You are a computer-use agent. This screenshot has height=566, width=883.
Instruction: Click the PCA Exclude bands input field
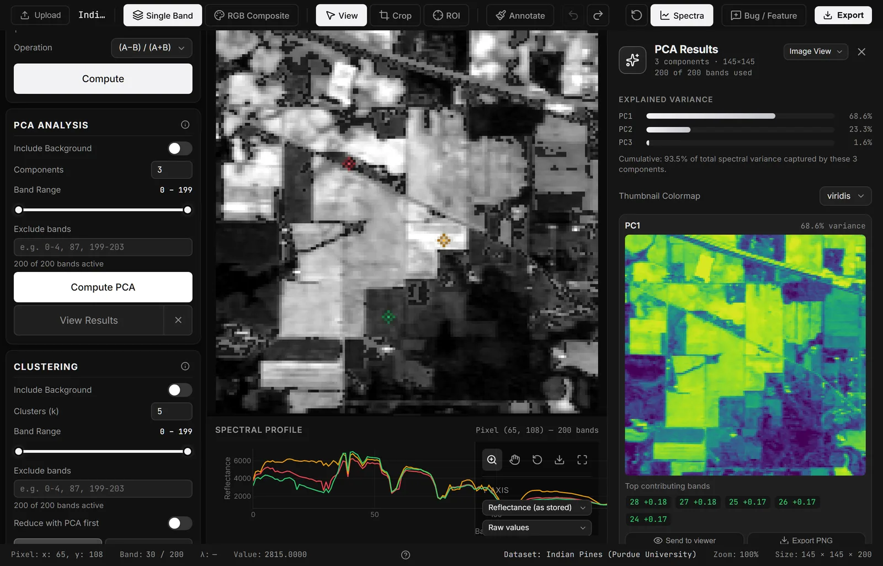click(103, 247)
